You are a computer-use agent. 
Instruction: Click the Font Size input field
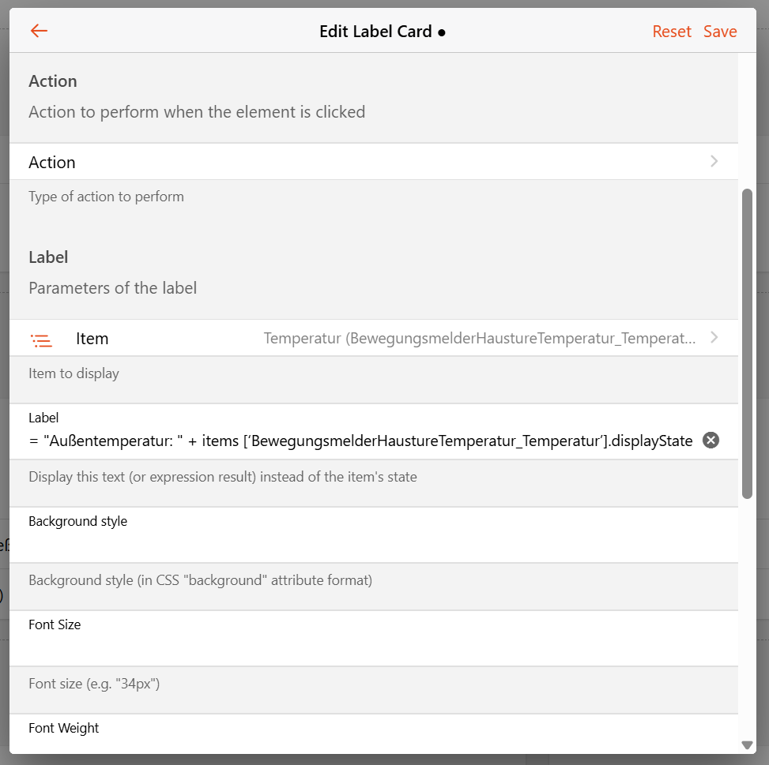tap(371, 647)
